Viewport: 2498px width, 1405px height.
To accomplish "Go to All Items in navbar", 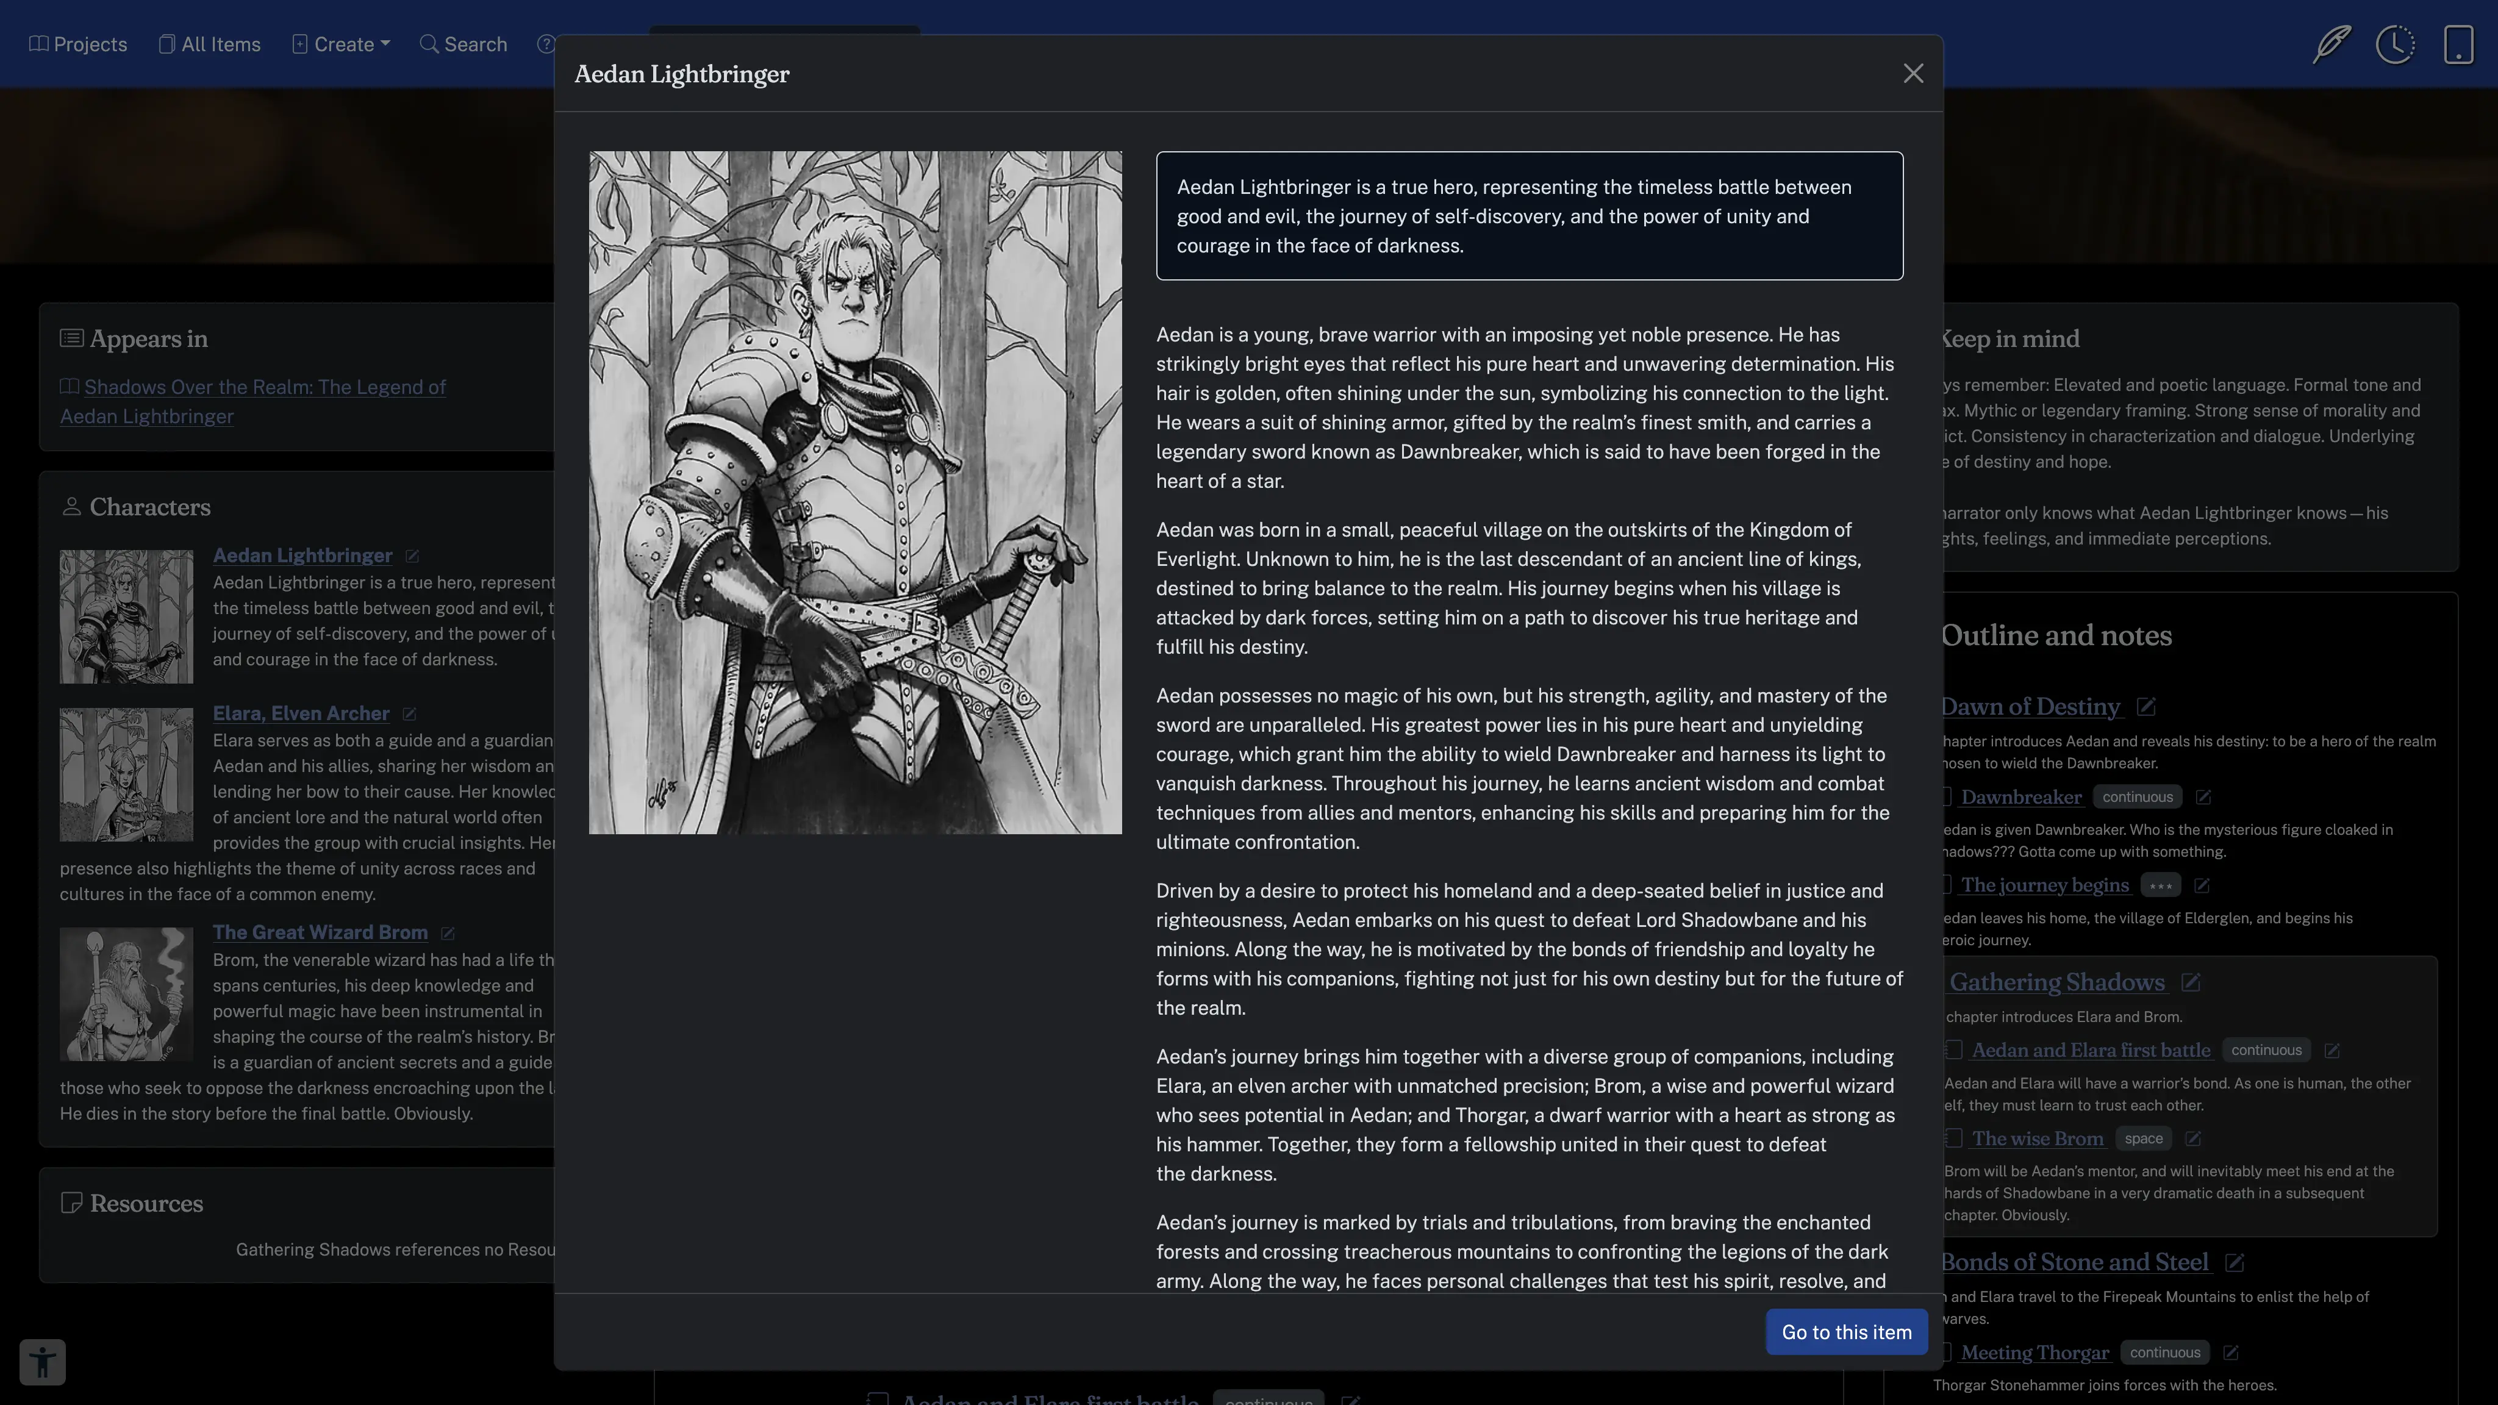I will tap(209, 45).
